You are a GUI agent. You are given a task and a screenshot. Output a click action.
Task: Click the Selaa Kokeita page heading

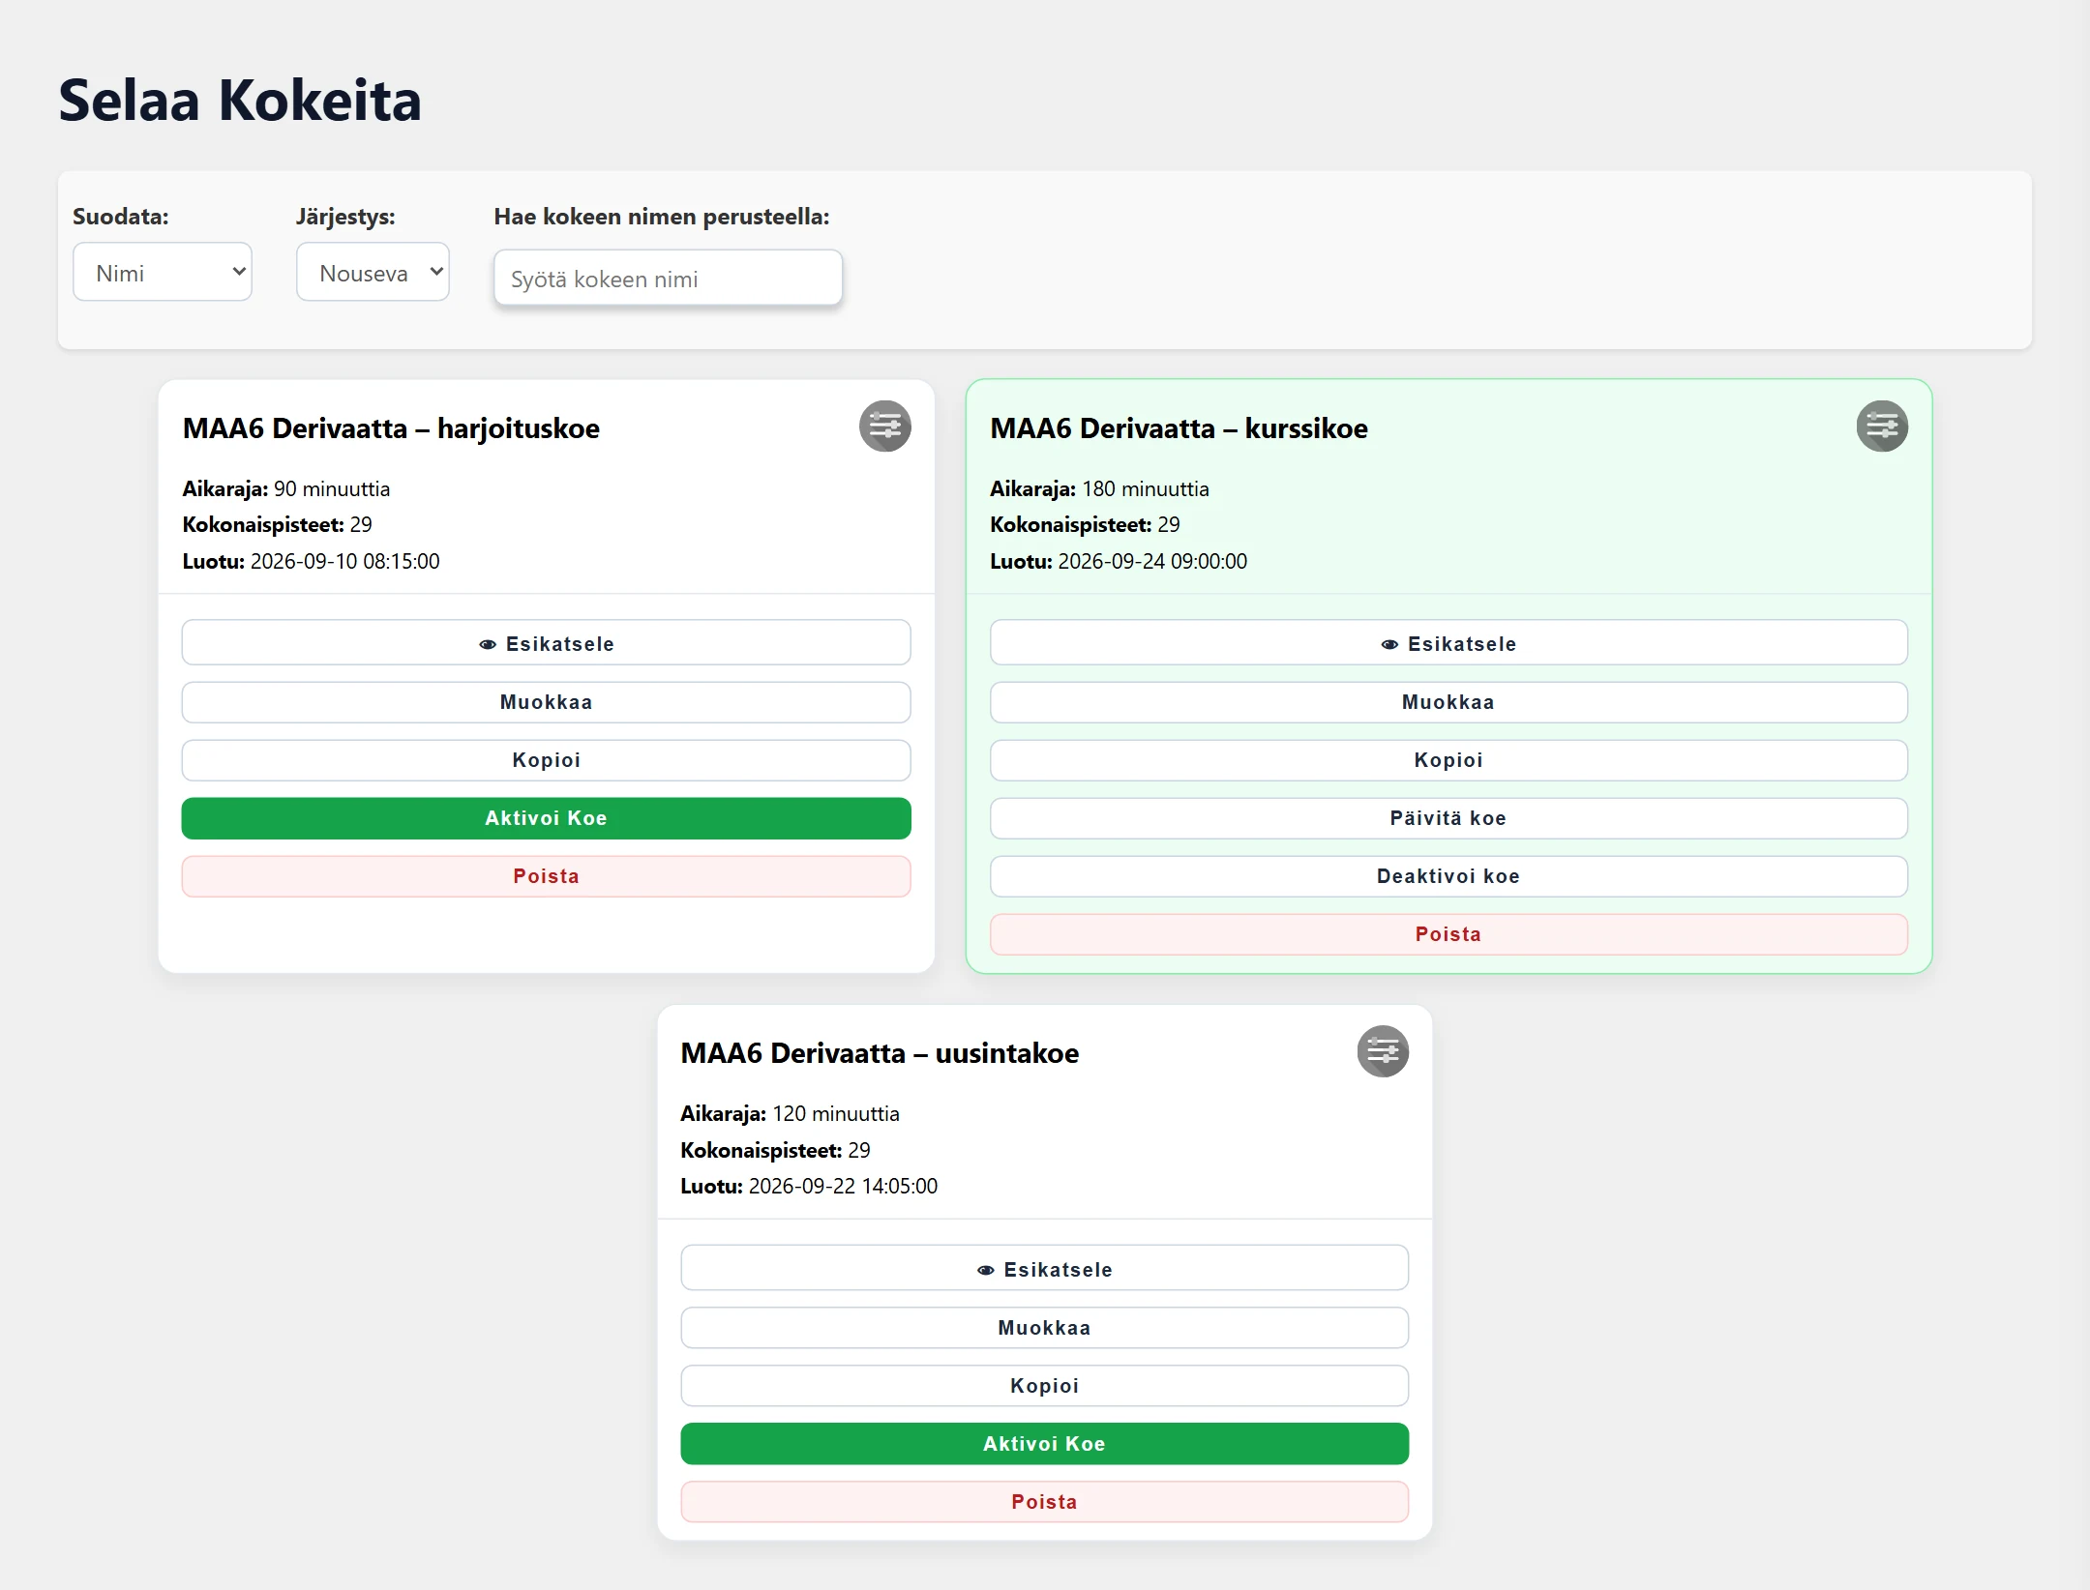pos(240,100)
